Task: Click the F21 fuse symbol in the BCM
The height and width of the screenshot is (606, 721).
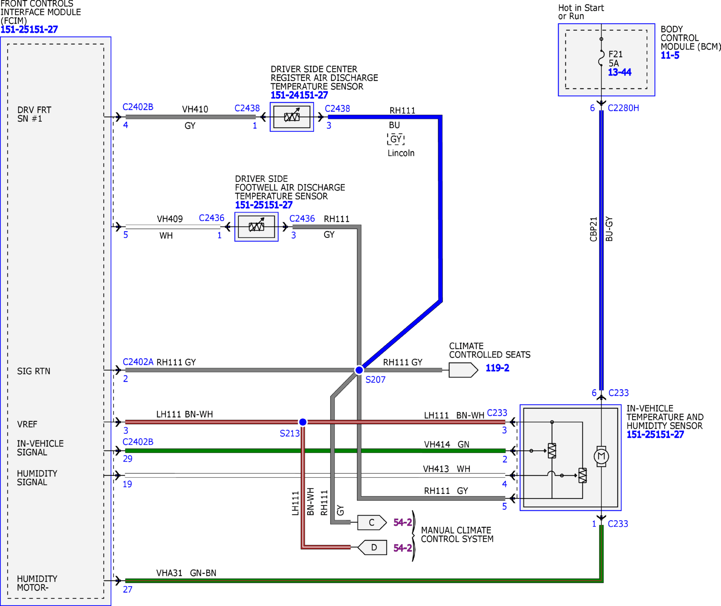Action: click(602, 57)
